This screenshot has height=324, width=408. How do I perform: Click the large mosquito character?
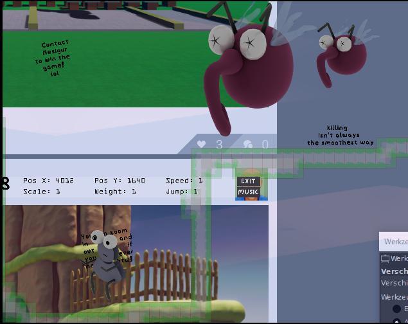247,64
